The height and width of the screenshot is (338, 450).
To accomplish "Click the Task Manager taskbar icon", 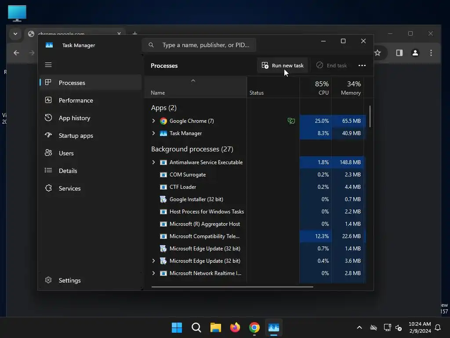I will click(274, 327).
